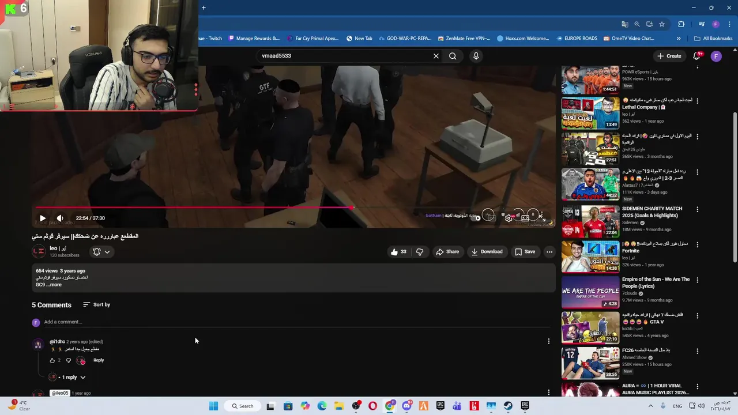Open a new browser tab with plus
This screenshot has width=738, height=415.
(204, 7)
